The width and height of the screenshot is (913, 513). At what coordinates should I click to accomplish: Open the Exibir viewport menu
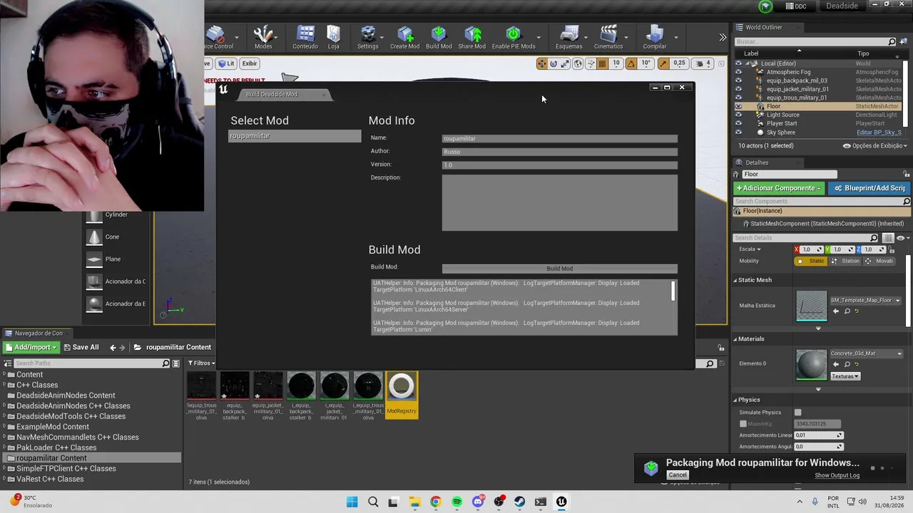(249, 63)
